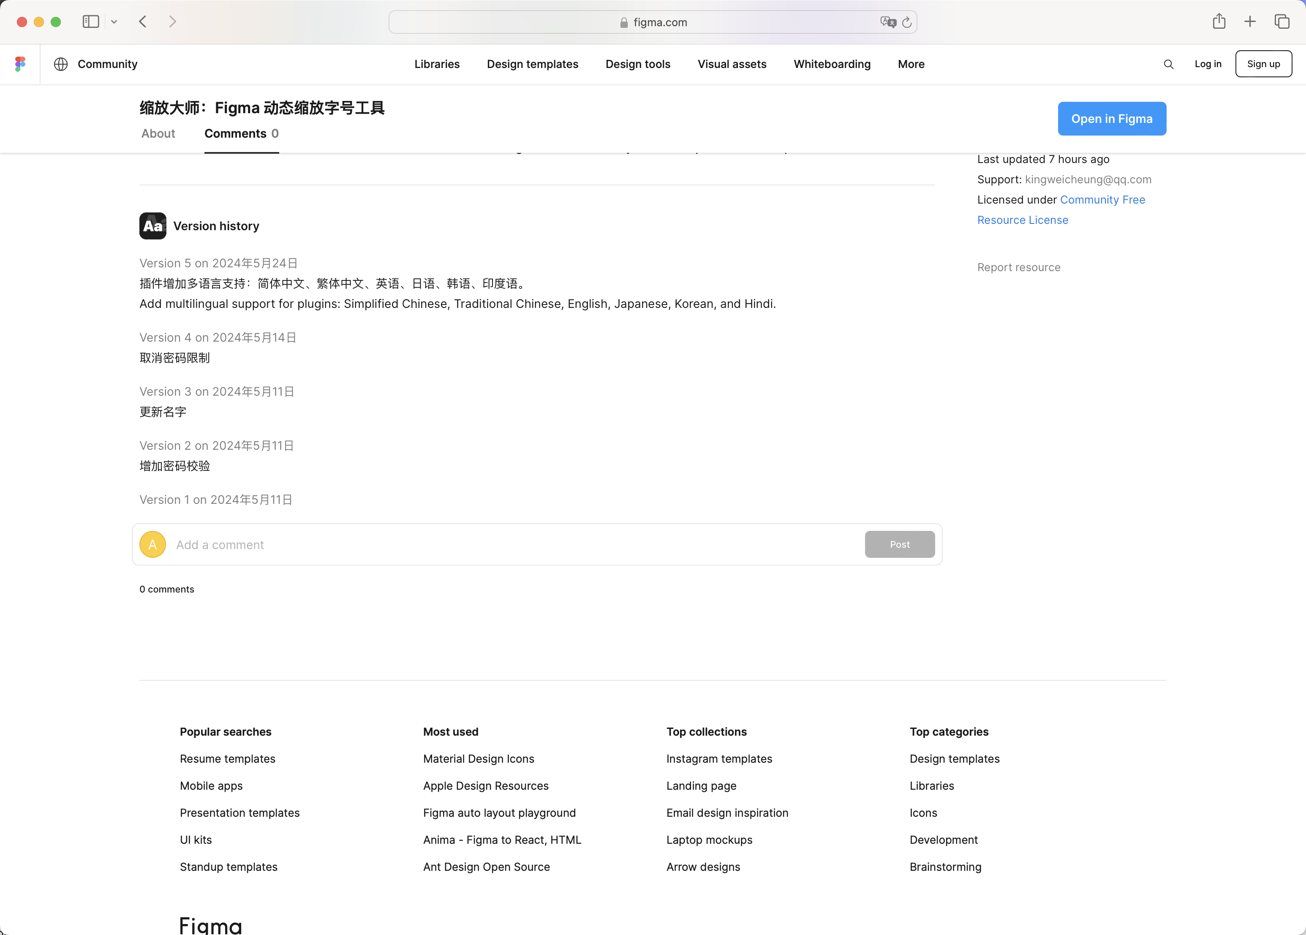Open Landing page link

[702, 786]
